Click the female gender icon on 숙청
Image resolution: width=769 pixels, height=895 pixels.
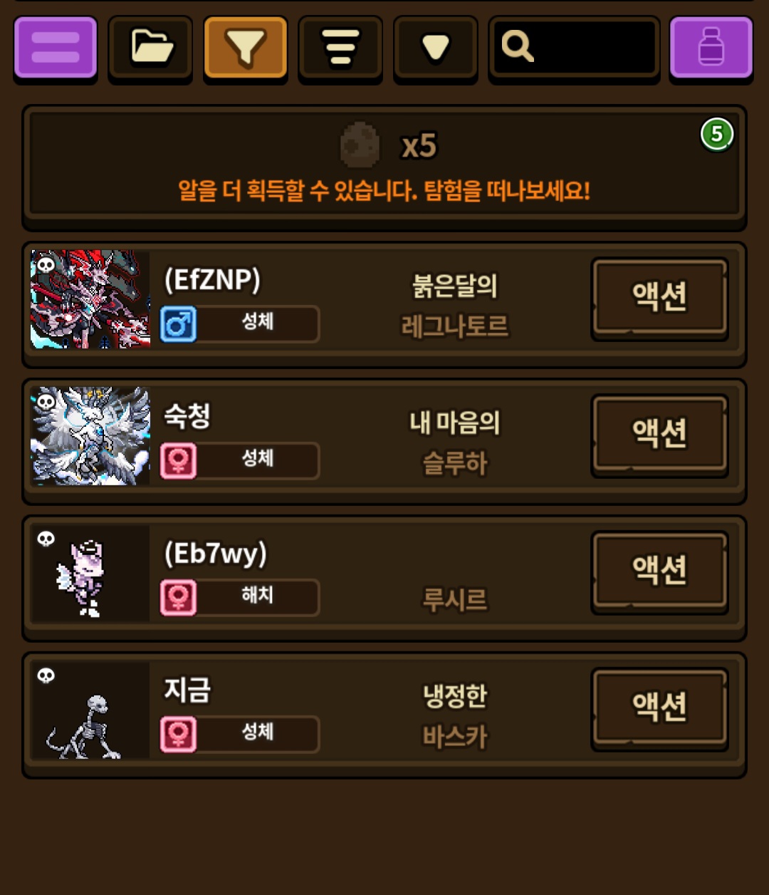[x=178, y=461]
